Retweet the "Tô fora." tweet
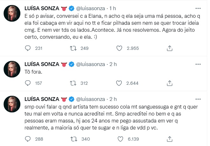Screen dimensions: 210x146 73,83
